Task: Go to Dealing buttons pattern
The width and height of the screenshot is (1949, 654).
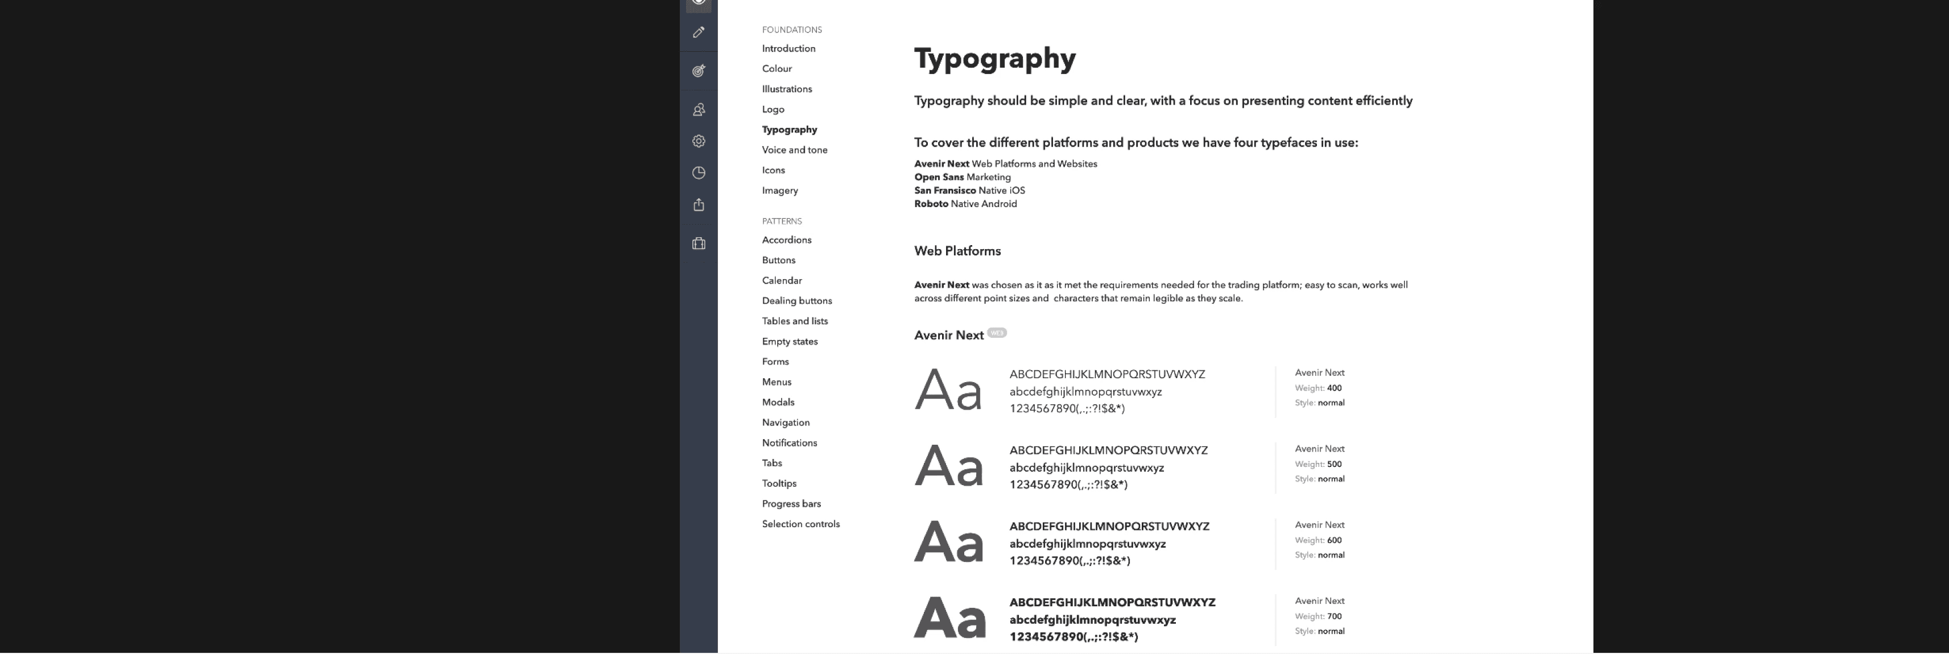Action: [796, 301]
